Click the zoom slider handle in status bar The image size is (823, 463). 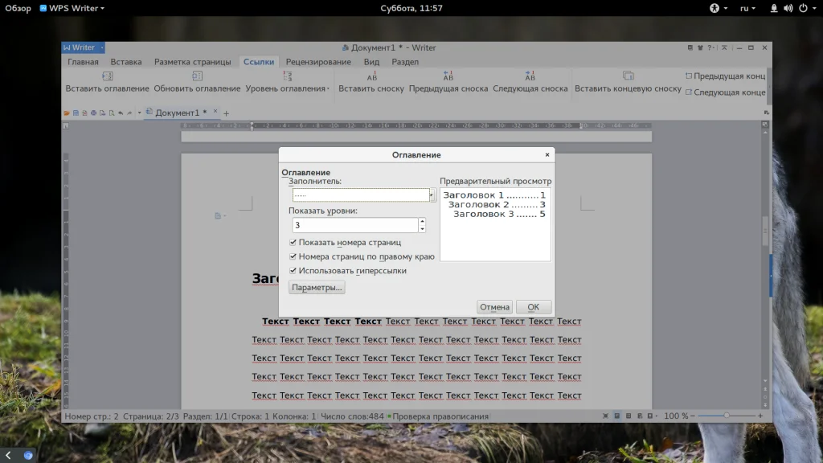[727, 416]
